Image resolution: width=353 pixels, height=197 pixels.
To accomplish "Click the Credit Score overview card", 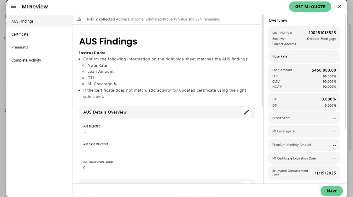I will point(304,118).
